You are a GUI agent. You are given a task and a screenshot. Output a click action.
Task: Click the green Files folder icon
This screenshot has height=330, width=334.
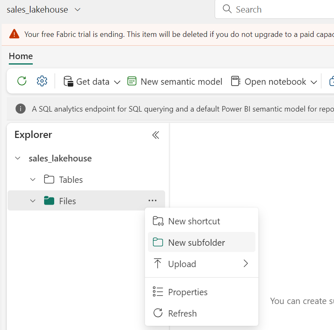pos(49,200)
